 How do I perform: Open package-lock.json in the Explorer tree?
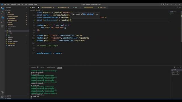tap(13, 41)
